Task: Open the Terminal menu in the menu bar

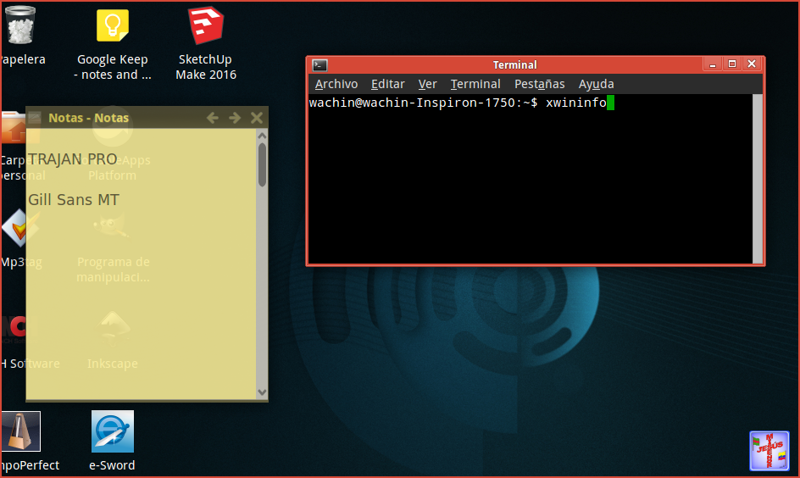Action: [475, 84]
